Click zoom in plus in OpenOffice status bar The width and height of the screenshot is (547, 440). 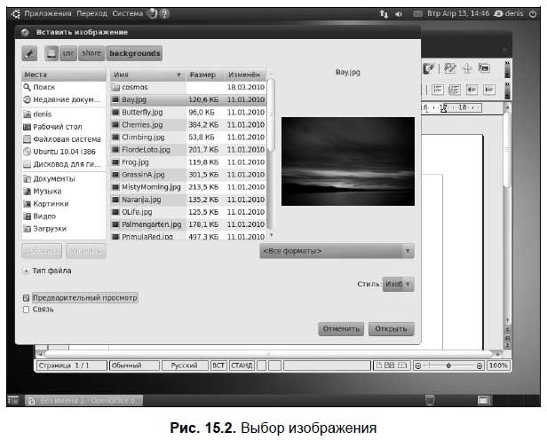point(480,365)
